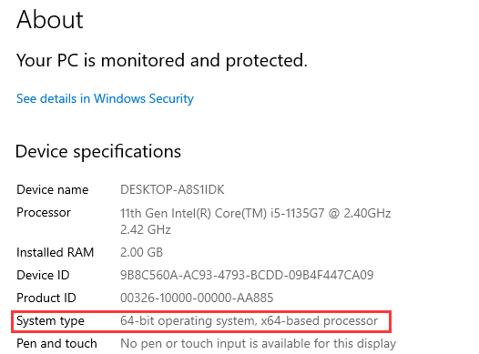Click the 2.42 GHz processor speed line
The height and width of the screenshot is (354, 479).
point(146,230)
